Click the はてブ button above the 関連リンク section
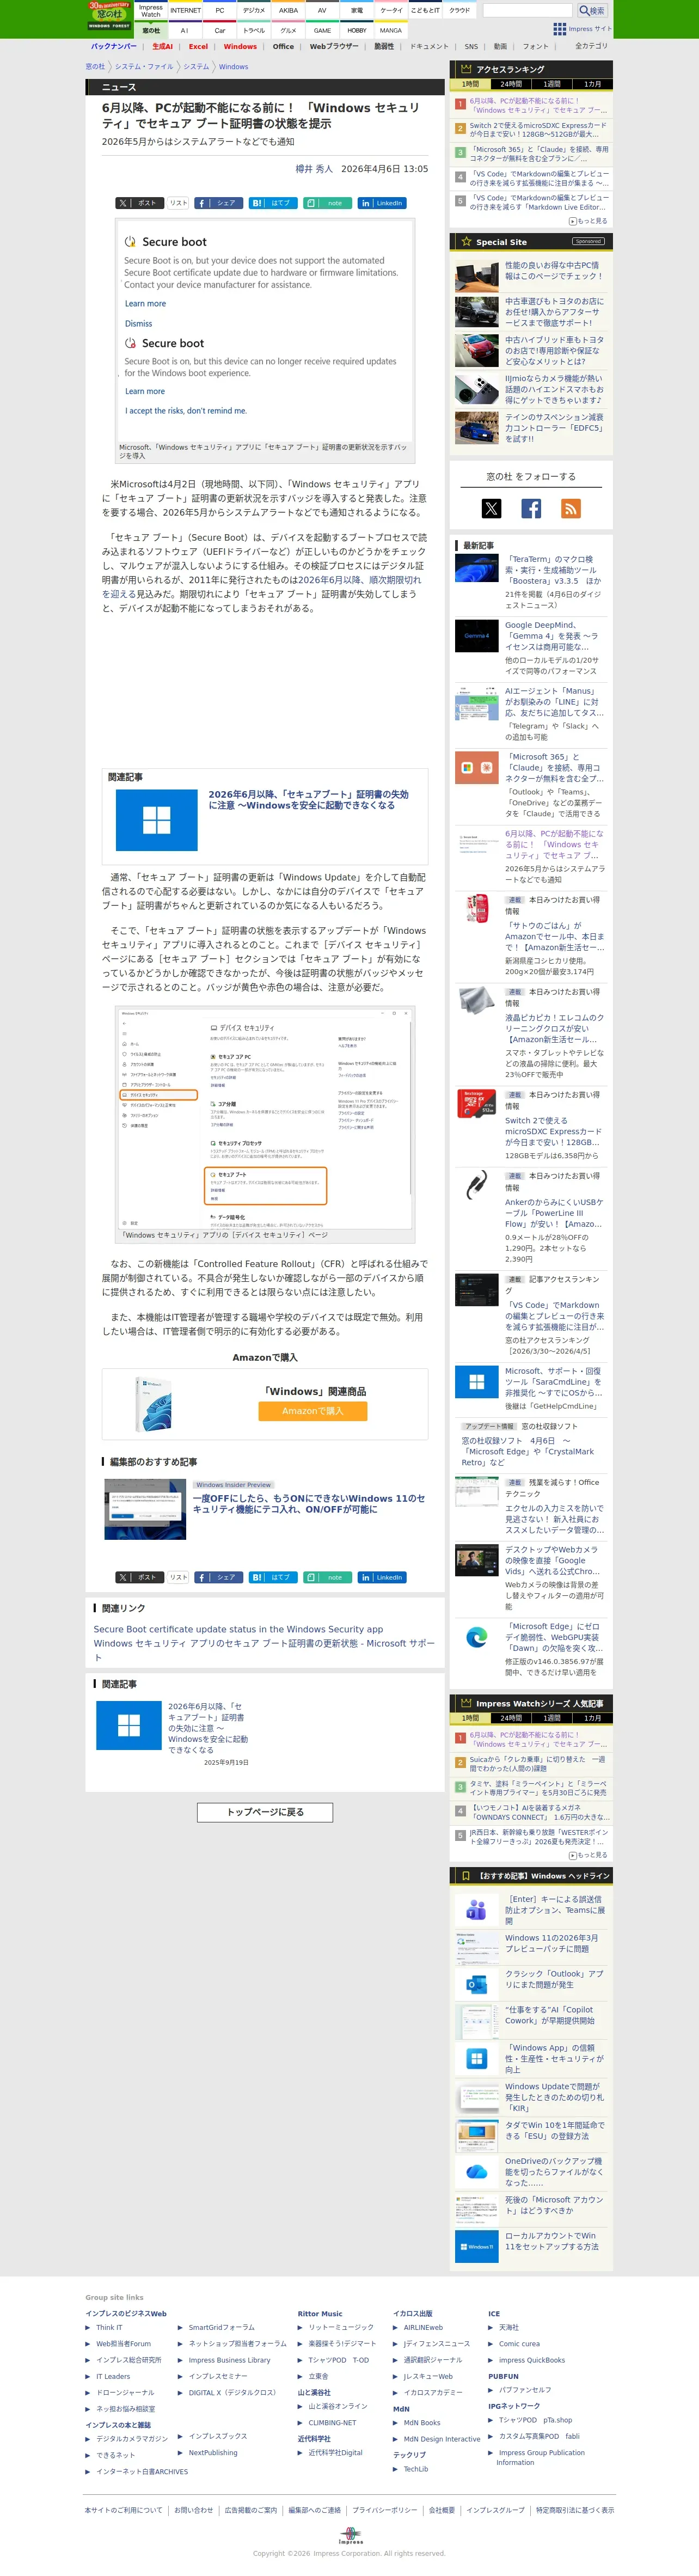Image resolution: width=699 pixels, height=2576 pixels. point(272,1577)
